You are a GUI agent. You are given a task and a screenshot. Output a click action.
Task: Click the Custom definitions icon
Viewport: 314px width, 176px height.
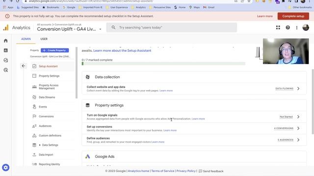[x=34, y=135]
